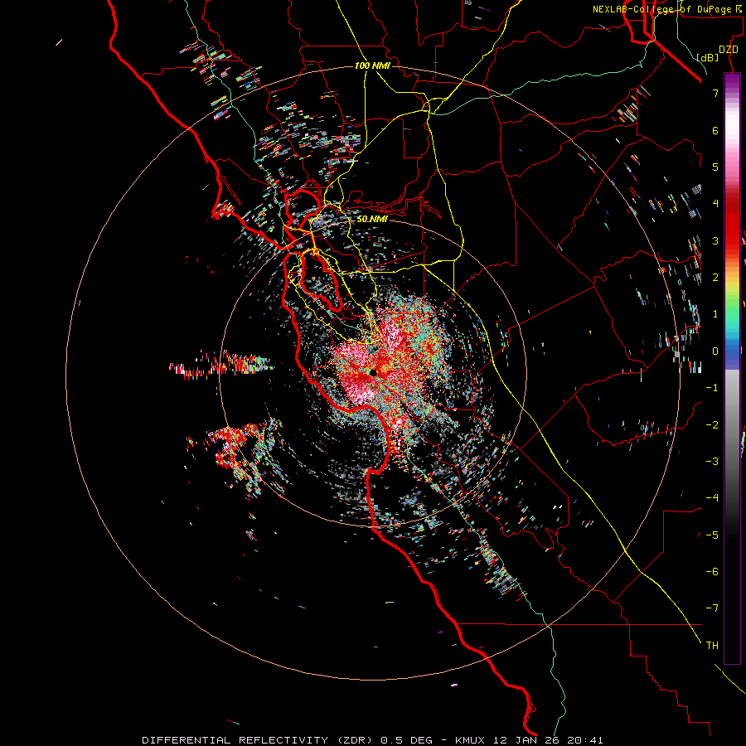This screenshot has width=746, height=746.
Task: Click the -4 value on the color scale
Action: pyautogui.click(x=712, y=497)
